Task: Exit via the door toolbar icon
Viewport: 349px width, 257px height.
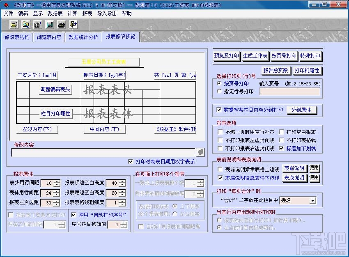Action: tap(73, 25)
